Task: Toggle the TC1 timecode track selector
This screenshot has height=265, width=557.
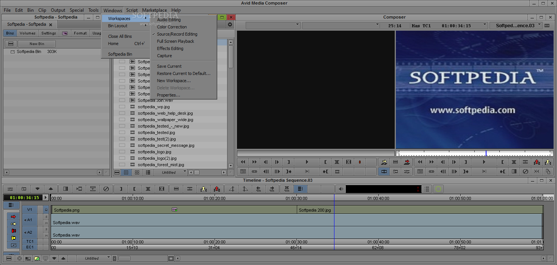Action: pyautogui.click(x=30, y=241)
